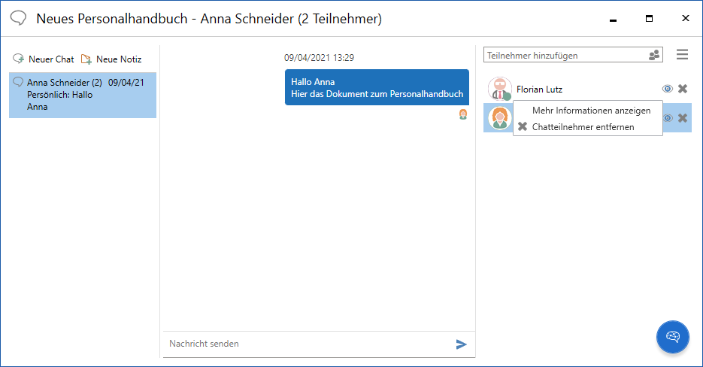The image size is (703, 367).
Task: Toggle the eye icon next to Florian Lutz
Action: pos(667,89)
